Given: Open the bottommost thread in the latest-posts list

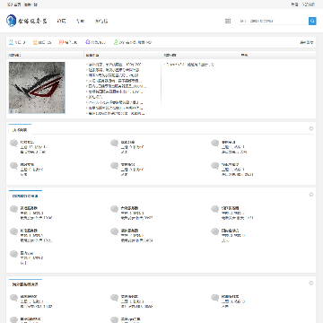Looking at the screenshot, I should coord(117,113).
